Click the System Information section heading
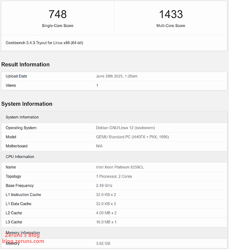229x250 pixels. coord(26,104)
